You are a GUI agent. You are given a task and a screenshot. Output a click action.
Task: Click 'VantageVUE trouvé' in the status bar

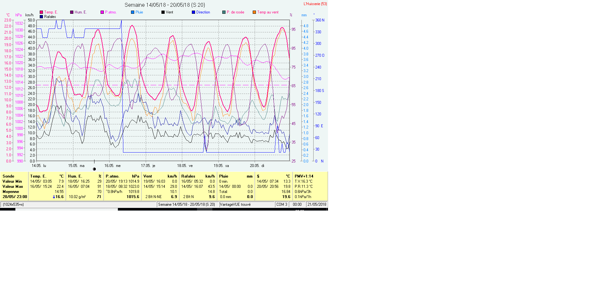(235, 204)
